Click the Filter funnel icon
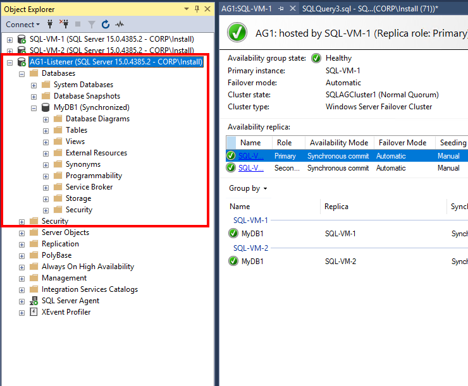468x386 pixels. pos(92,25)
